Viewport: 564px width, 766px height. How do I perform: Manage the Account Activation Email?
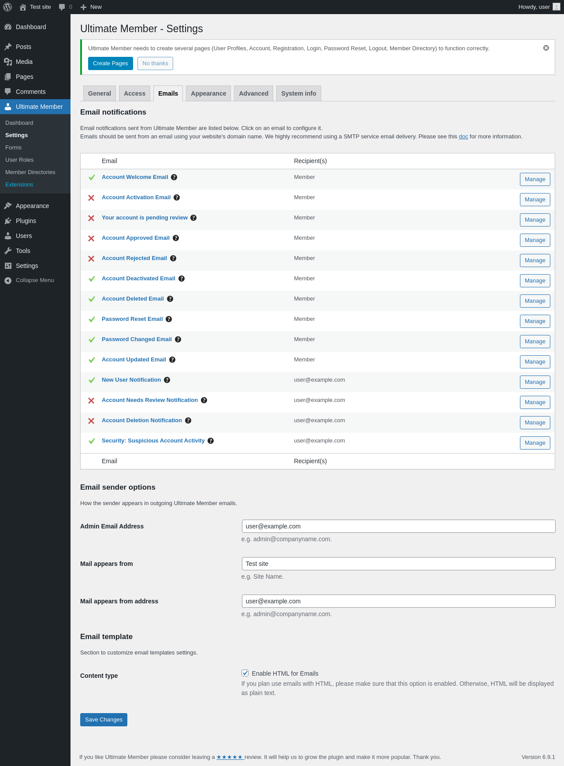pyautogui.click(x=535, y=200)
